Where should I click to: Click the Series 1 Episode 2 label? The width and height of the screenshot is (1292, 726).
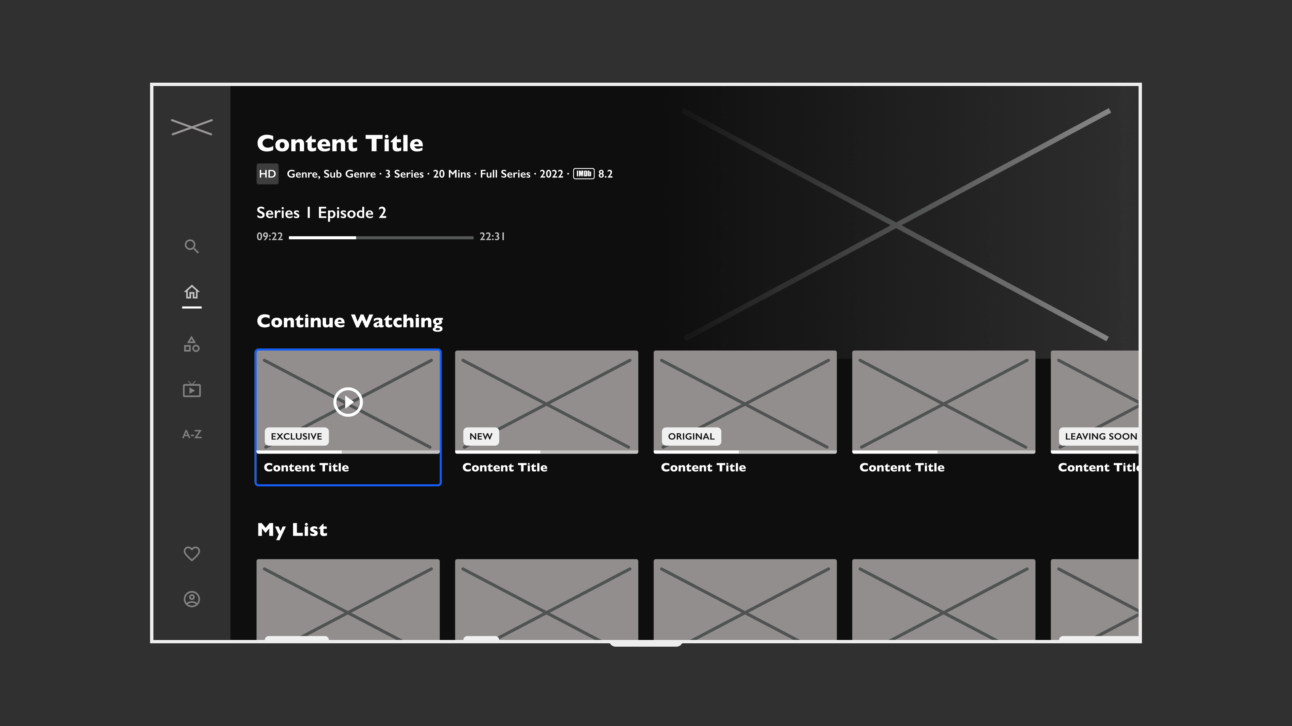[x=322, y=213]
